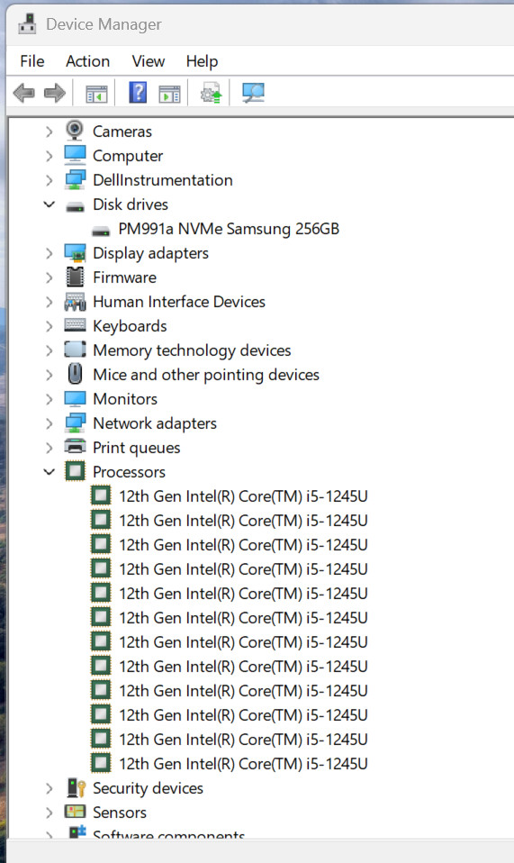Select the Human Interface Devices item

[179, 302]
